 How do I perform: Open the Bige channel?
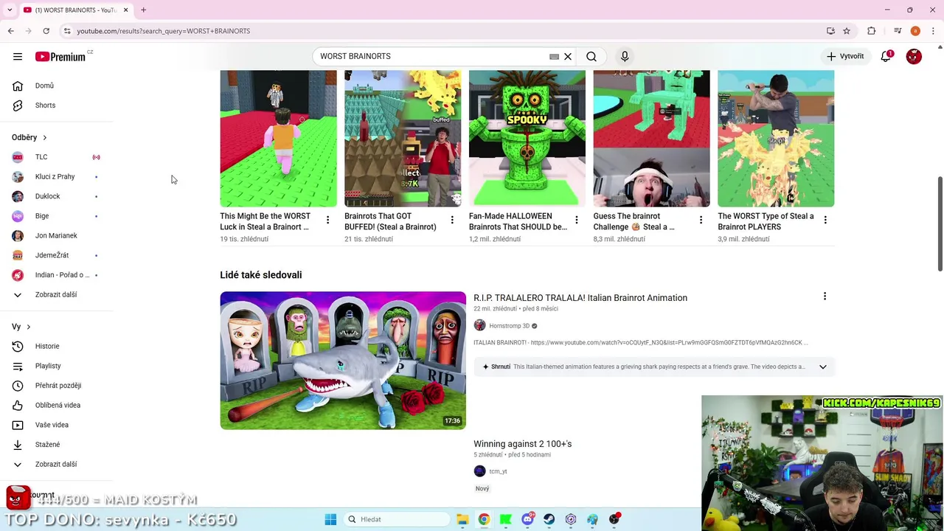coord(58,216)
